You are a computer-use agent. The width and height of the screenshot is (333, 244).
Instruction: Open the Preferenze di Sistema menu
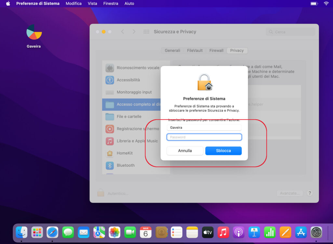pyautogui.click(x=38, y=3)
